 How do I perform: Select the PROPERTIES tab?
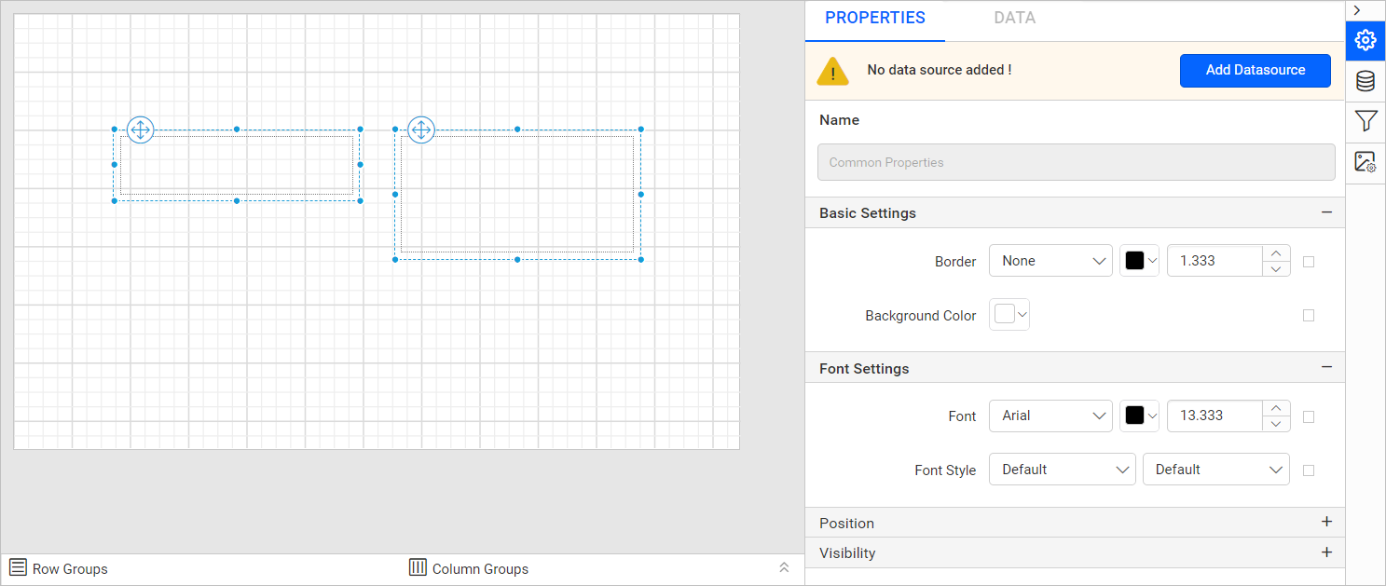pyautogui.click(x=874, y=18)
